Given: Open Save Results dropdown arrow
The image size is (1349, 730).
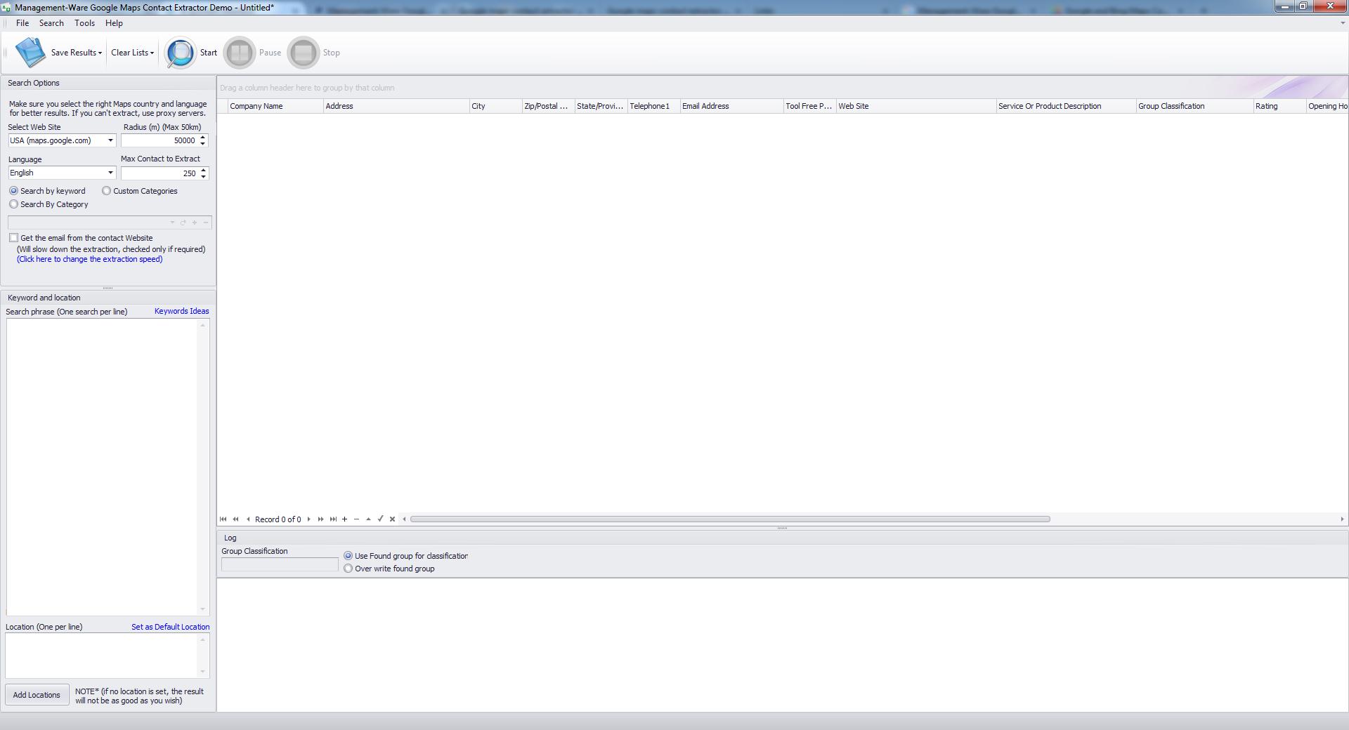Looking at the screenshot, I should point(100,53).
